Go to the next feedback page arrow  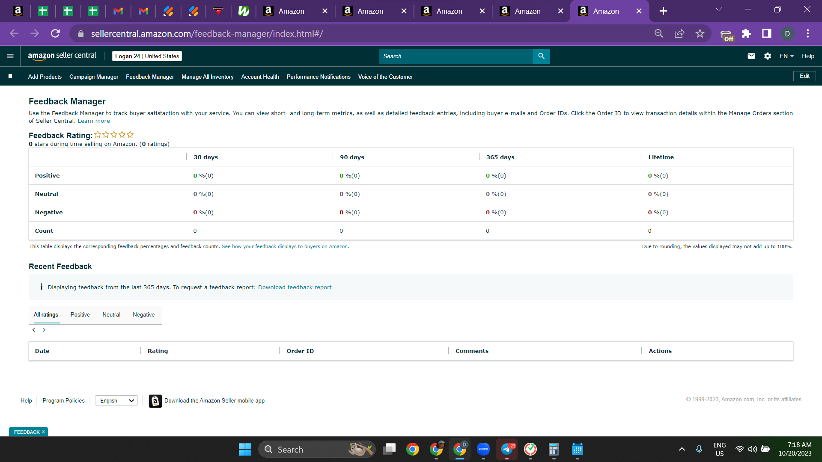tap(44, 330)
